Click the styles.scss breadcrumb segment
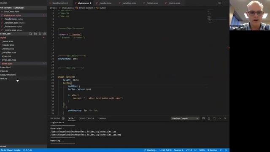This screenshot has width=270, height=152. 66,8
